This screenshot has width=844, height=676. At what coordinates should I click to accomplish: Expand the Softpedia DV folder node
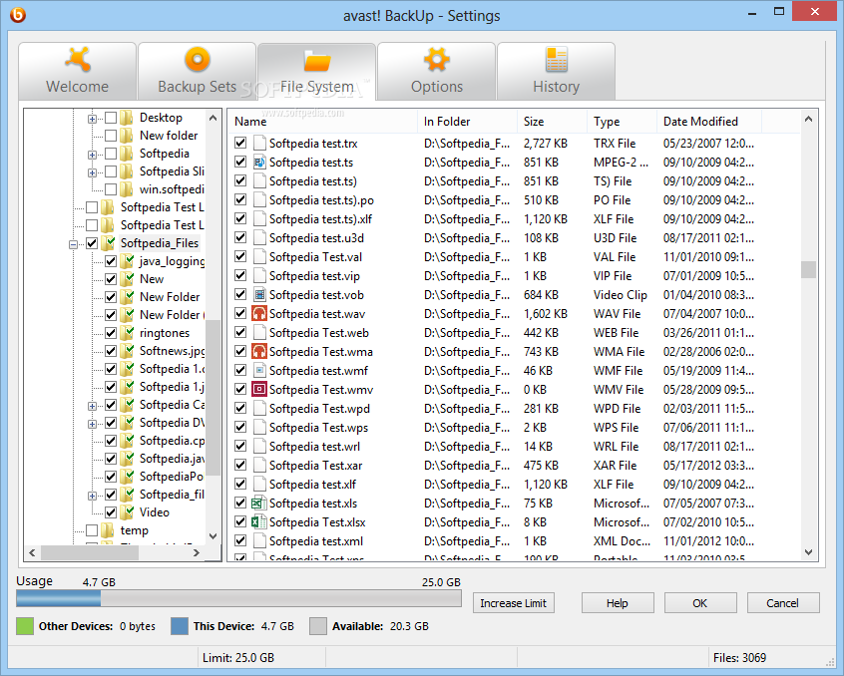(92, 424)
